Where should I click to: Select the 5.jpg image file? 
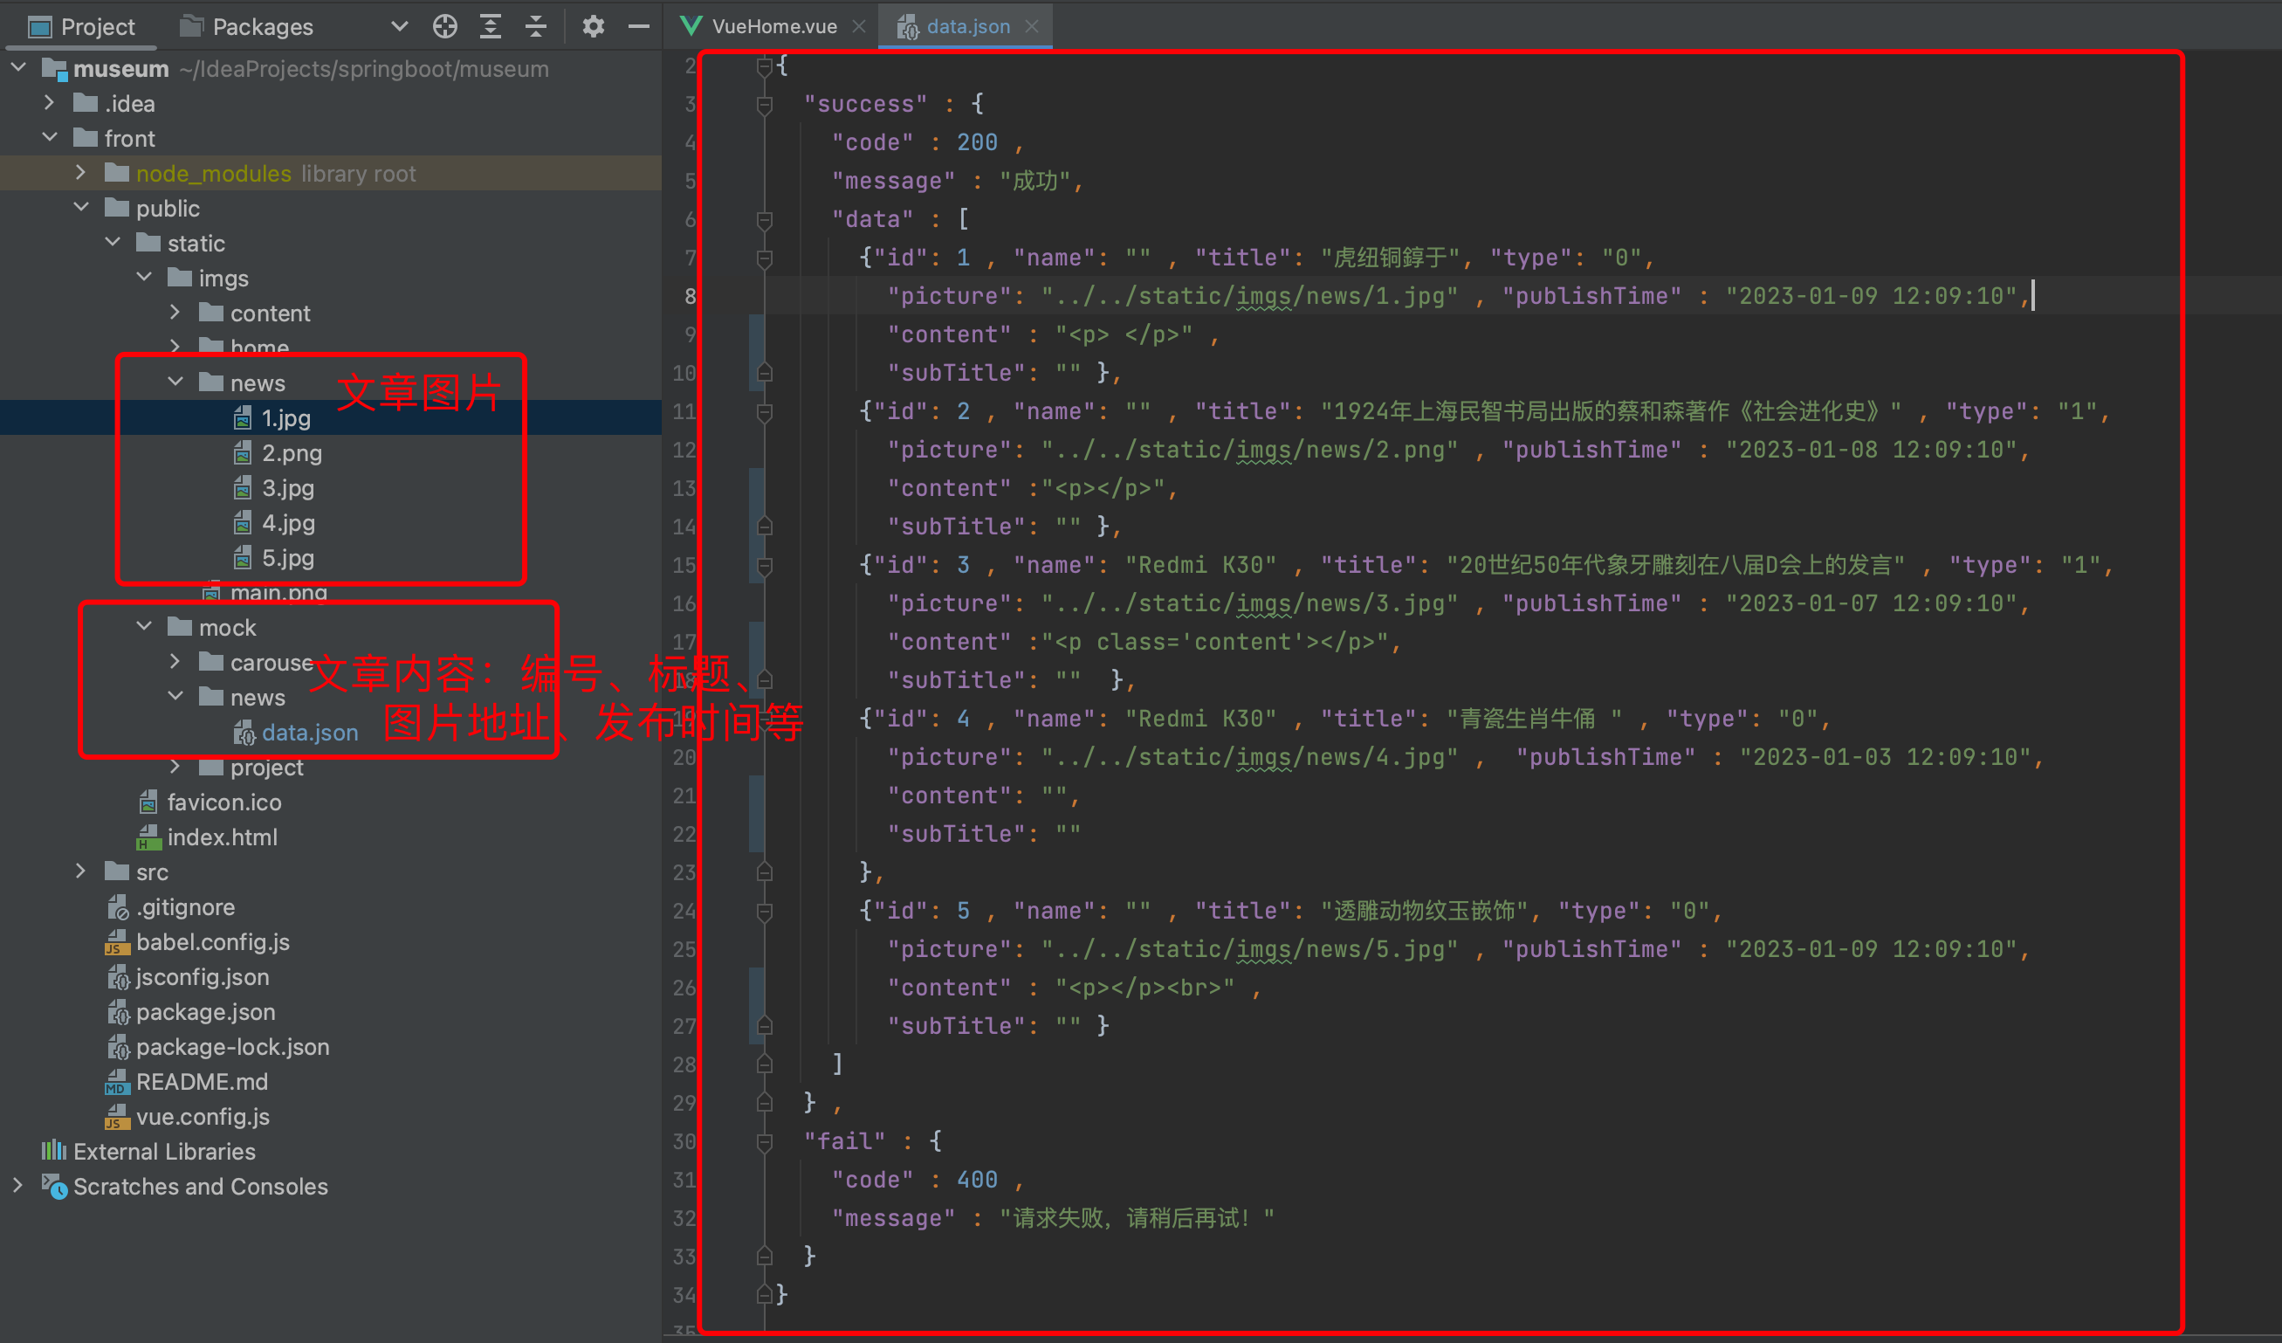[287, 558]
